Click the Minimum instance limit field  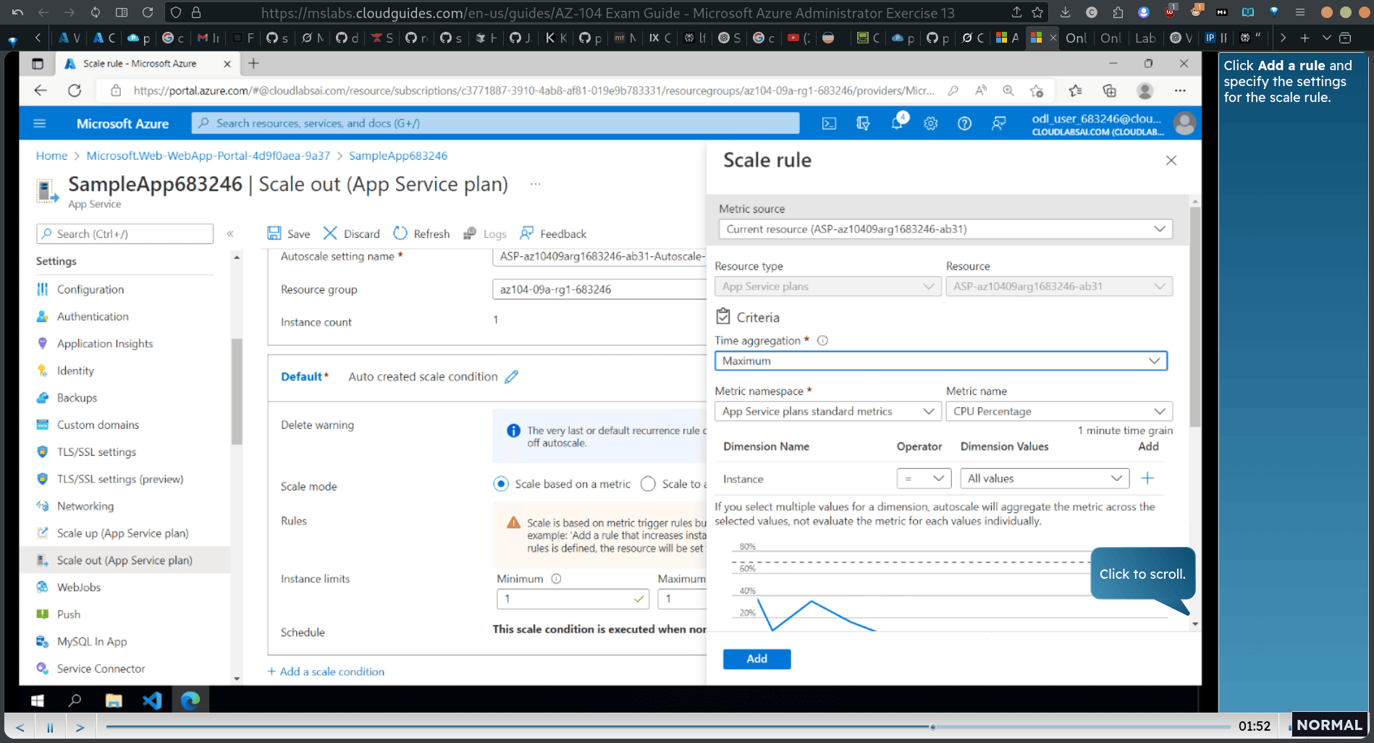pyautogui.click(x=573, y=599)
